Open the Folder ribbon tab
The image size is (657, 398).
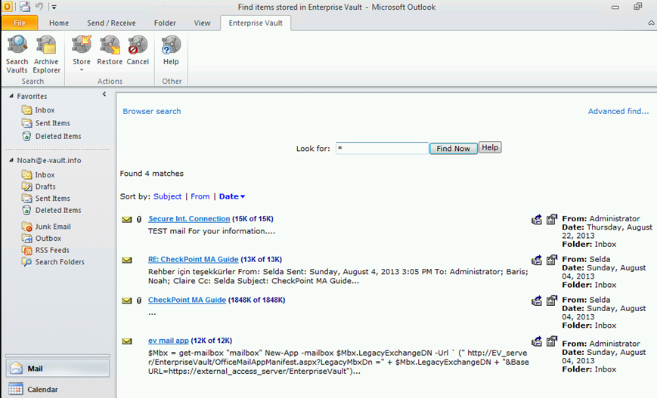[x=165, y=23]
